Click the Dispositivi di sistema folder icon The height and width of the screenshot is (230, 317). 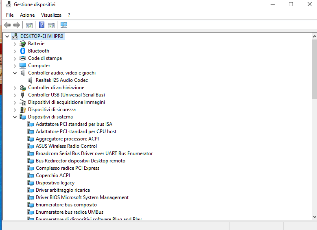(x=23, y=117)
